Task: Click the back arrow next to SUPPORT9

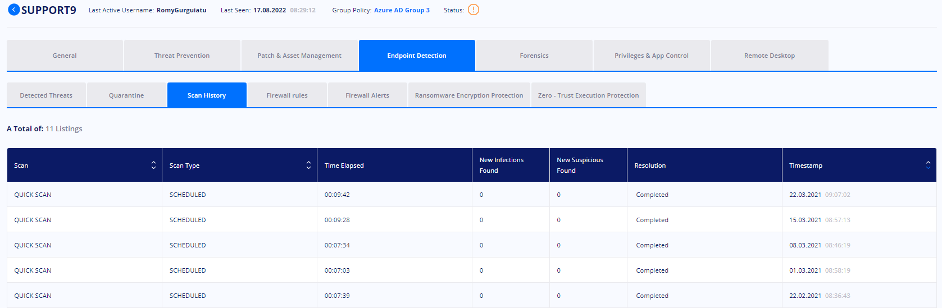Action: [x=13, y=10]
